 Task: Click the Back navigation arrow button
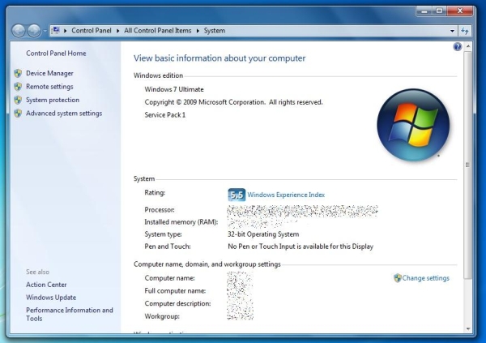tap(19, 31)
